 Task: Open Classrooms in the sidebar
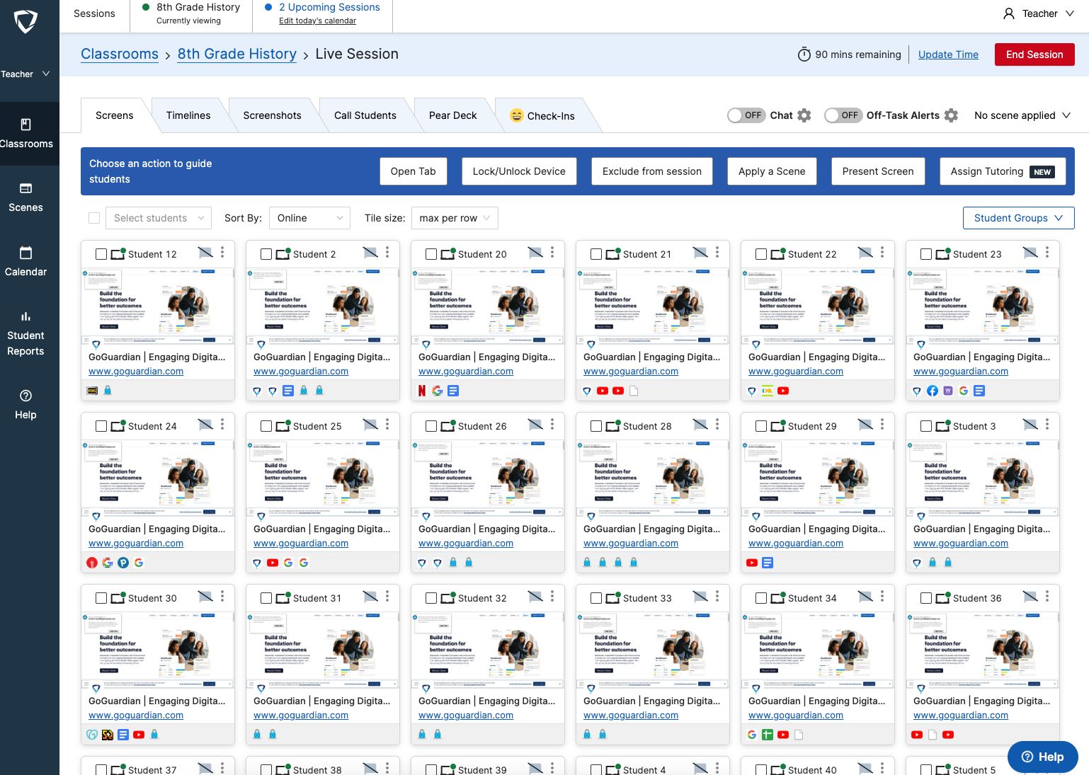26,134
